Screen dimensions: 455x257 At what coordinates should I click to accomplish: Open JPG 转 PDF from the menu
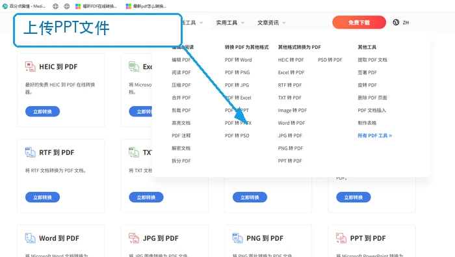[x=290, y=135]
